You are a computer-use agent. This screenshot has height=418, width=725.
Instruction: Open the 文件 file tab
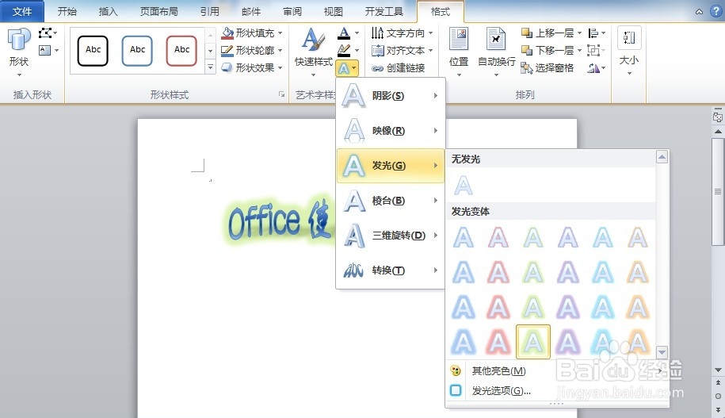coord(21,11)
